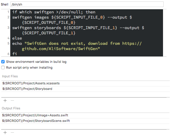Uncheck Show environment variables in build log

3,62
